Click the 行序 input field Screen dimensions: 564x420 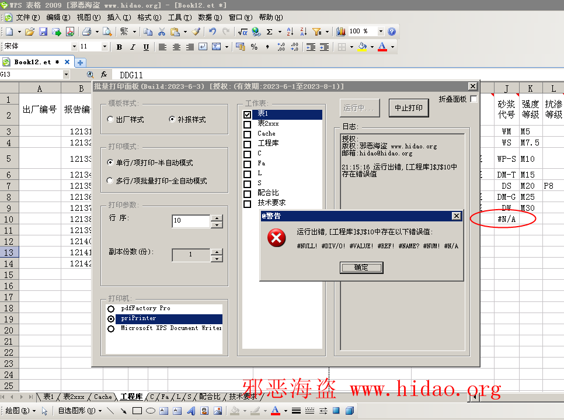(x=191, y=221)
